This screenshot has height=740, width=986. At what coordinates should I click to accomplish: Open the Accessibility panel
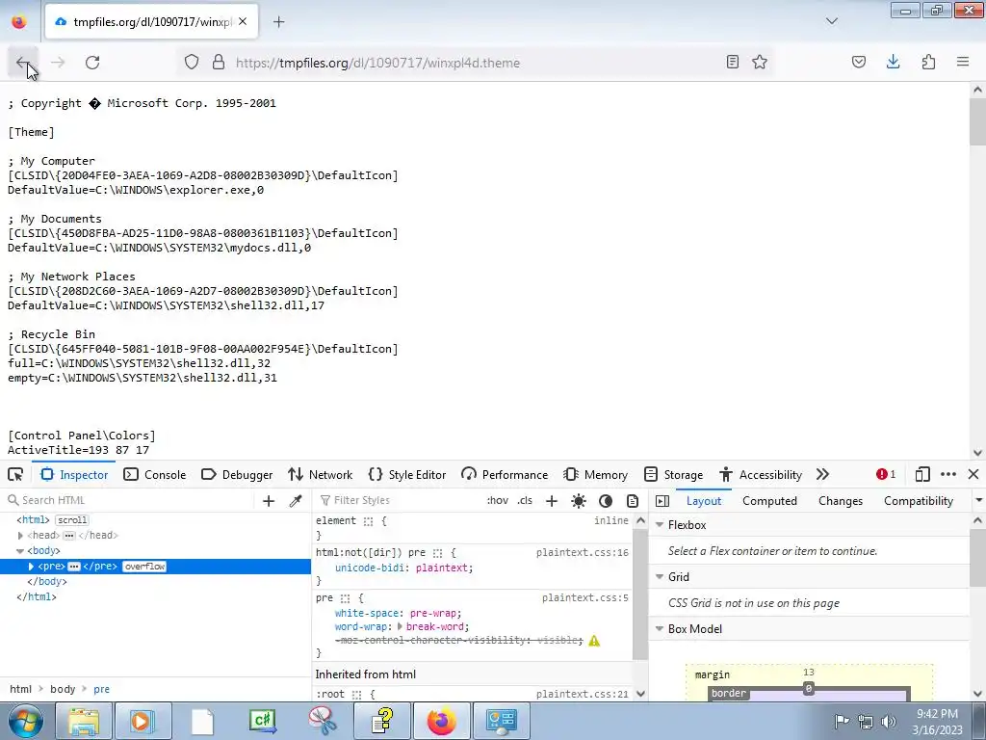761,475
